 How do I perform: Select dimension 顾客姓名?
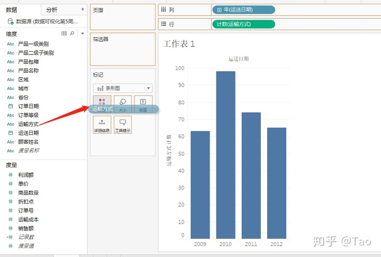tap(28, 142)
